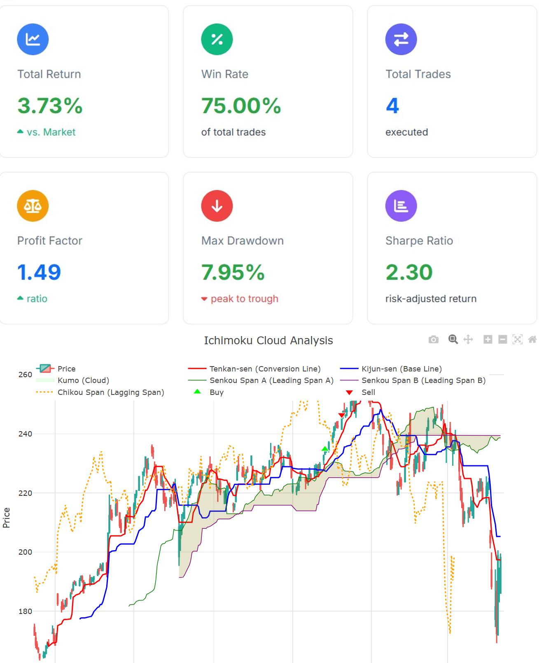Select the Zoom magnifier tool
The width and height of the screenshot is (539, 663).
[453, 339]
